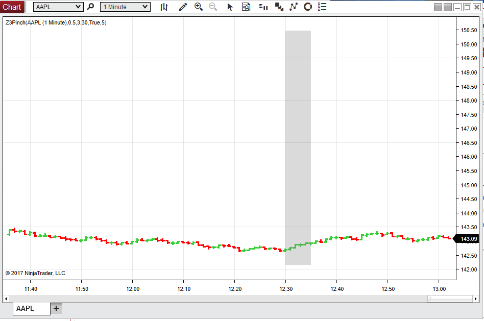Add a new chart tab with plus
Screen dimensions: 484x321
tap(56, 308)
